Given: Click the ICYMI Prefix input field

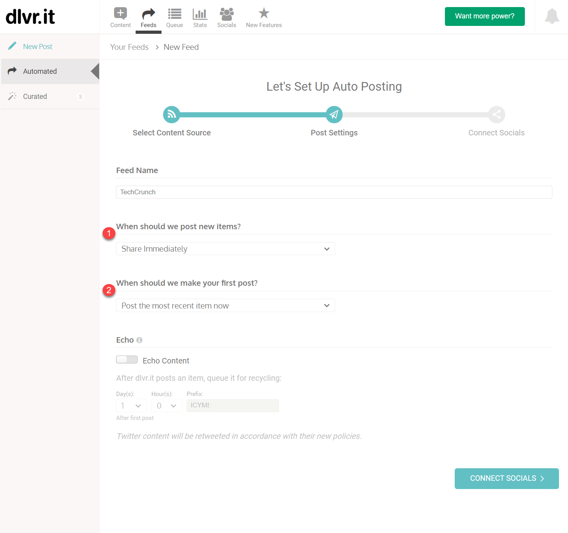Looking at the screenshot, I should 233,405.
